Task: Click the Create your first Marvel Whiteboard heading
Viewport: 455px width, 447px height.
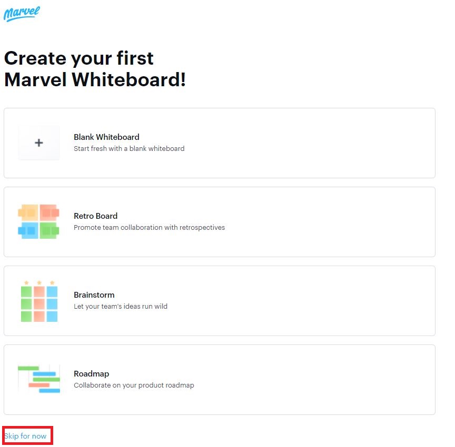Action: (x=95, y=69)
